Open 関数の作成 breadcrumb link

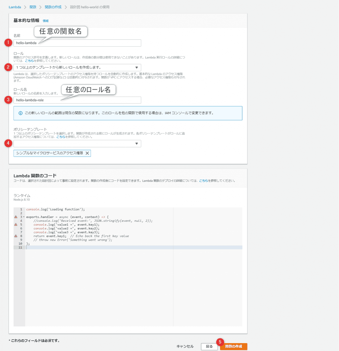pyautogui.click(x=53, y=7)
